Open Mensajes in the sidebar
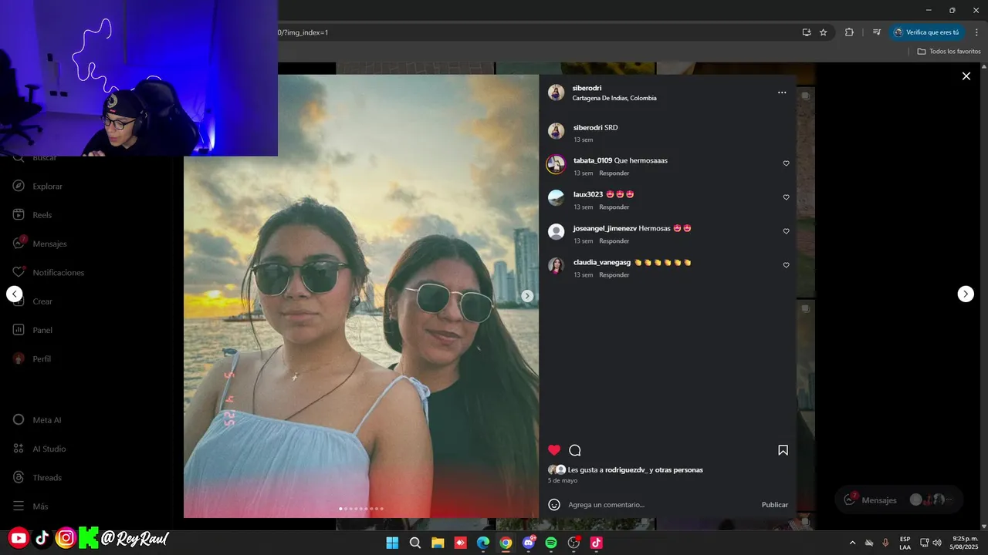 tap(40, 244)
